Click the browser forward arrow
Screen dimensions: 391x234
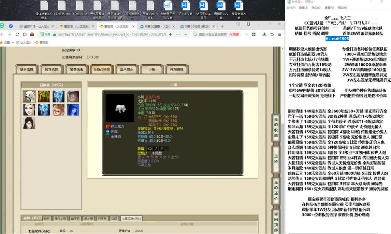tap(9, 34)
